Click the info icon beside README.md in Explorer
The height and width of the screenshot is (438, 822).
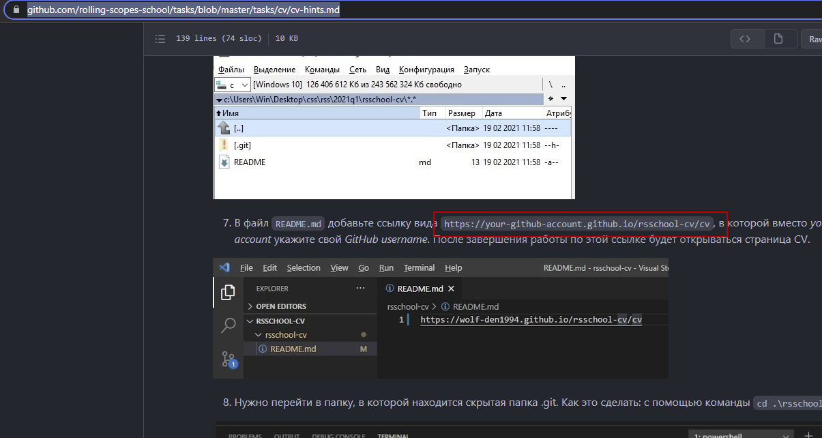click(262, 348)
